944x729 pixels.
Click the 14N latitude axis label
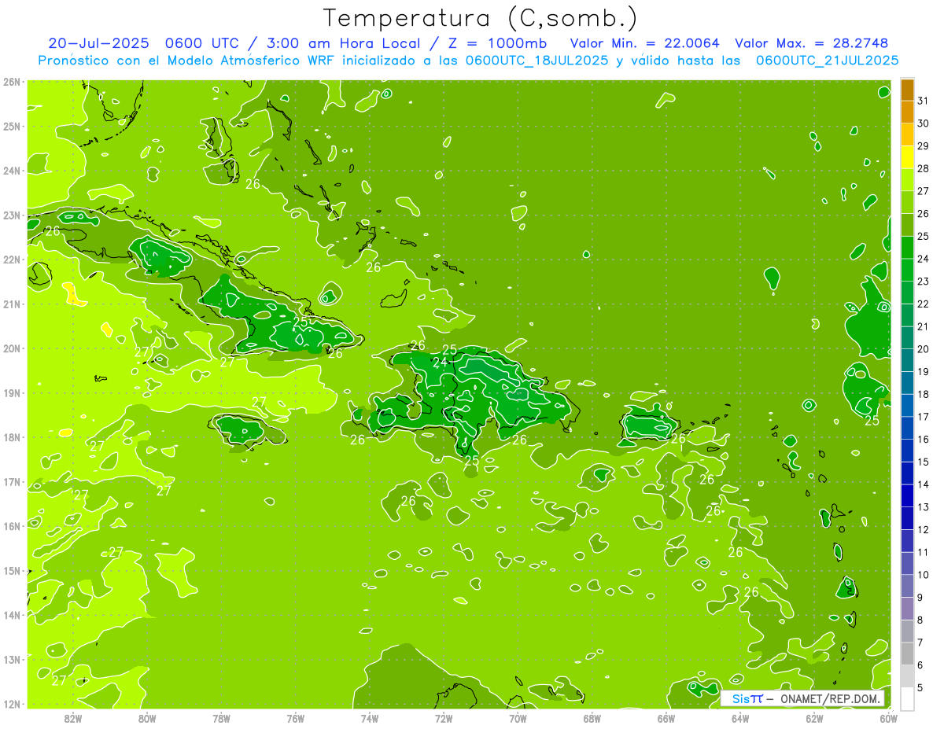(11, 615)
